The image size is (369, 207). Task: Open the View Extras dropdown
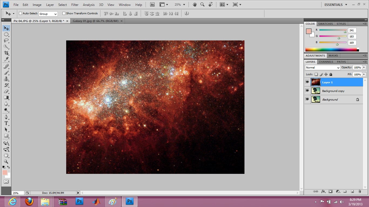[x=164, y=5]
